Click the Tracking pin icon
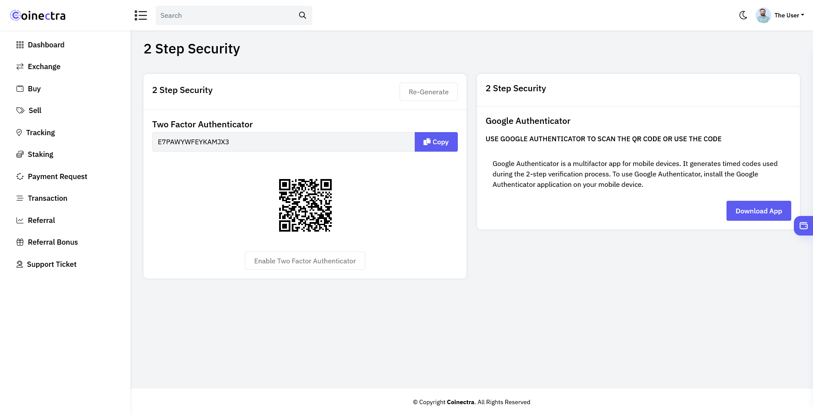The width and height of the screenshot is (813, 415). click(19, 133)
